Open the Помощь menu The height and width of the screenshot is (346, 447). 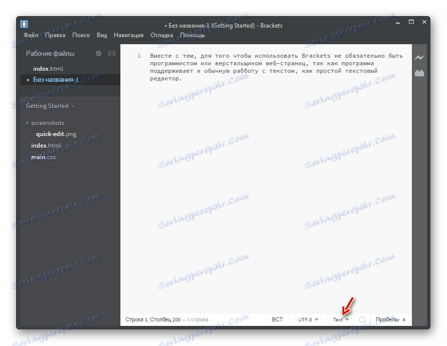tap(192, 35)
